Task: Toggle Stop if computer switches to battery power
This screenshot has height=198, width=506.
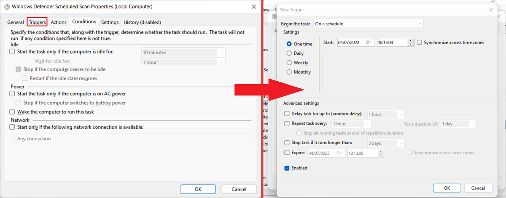Action: coord(19,103)
